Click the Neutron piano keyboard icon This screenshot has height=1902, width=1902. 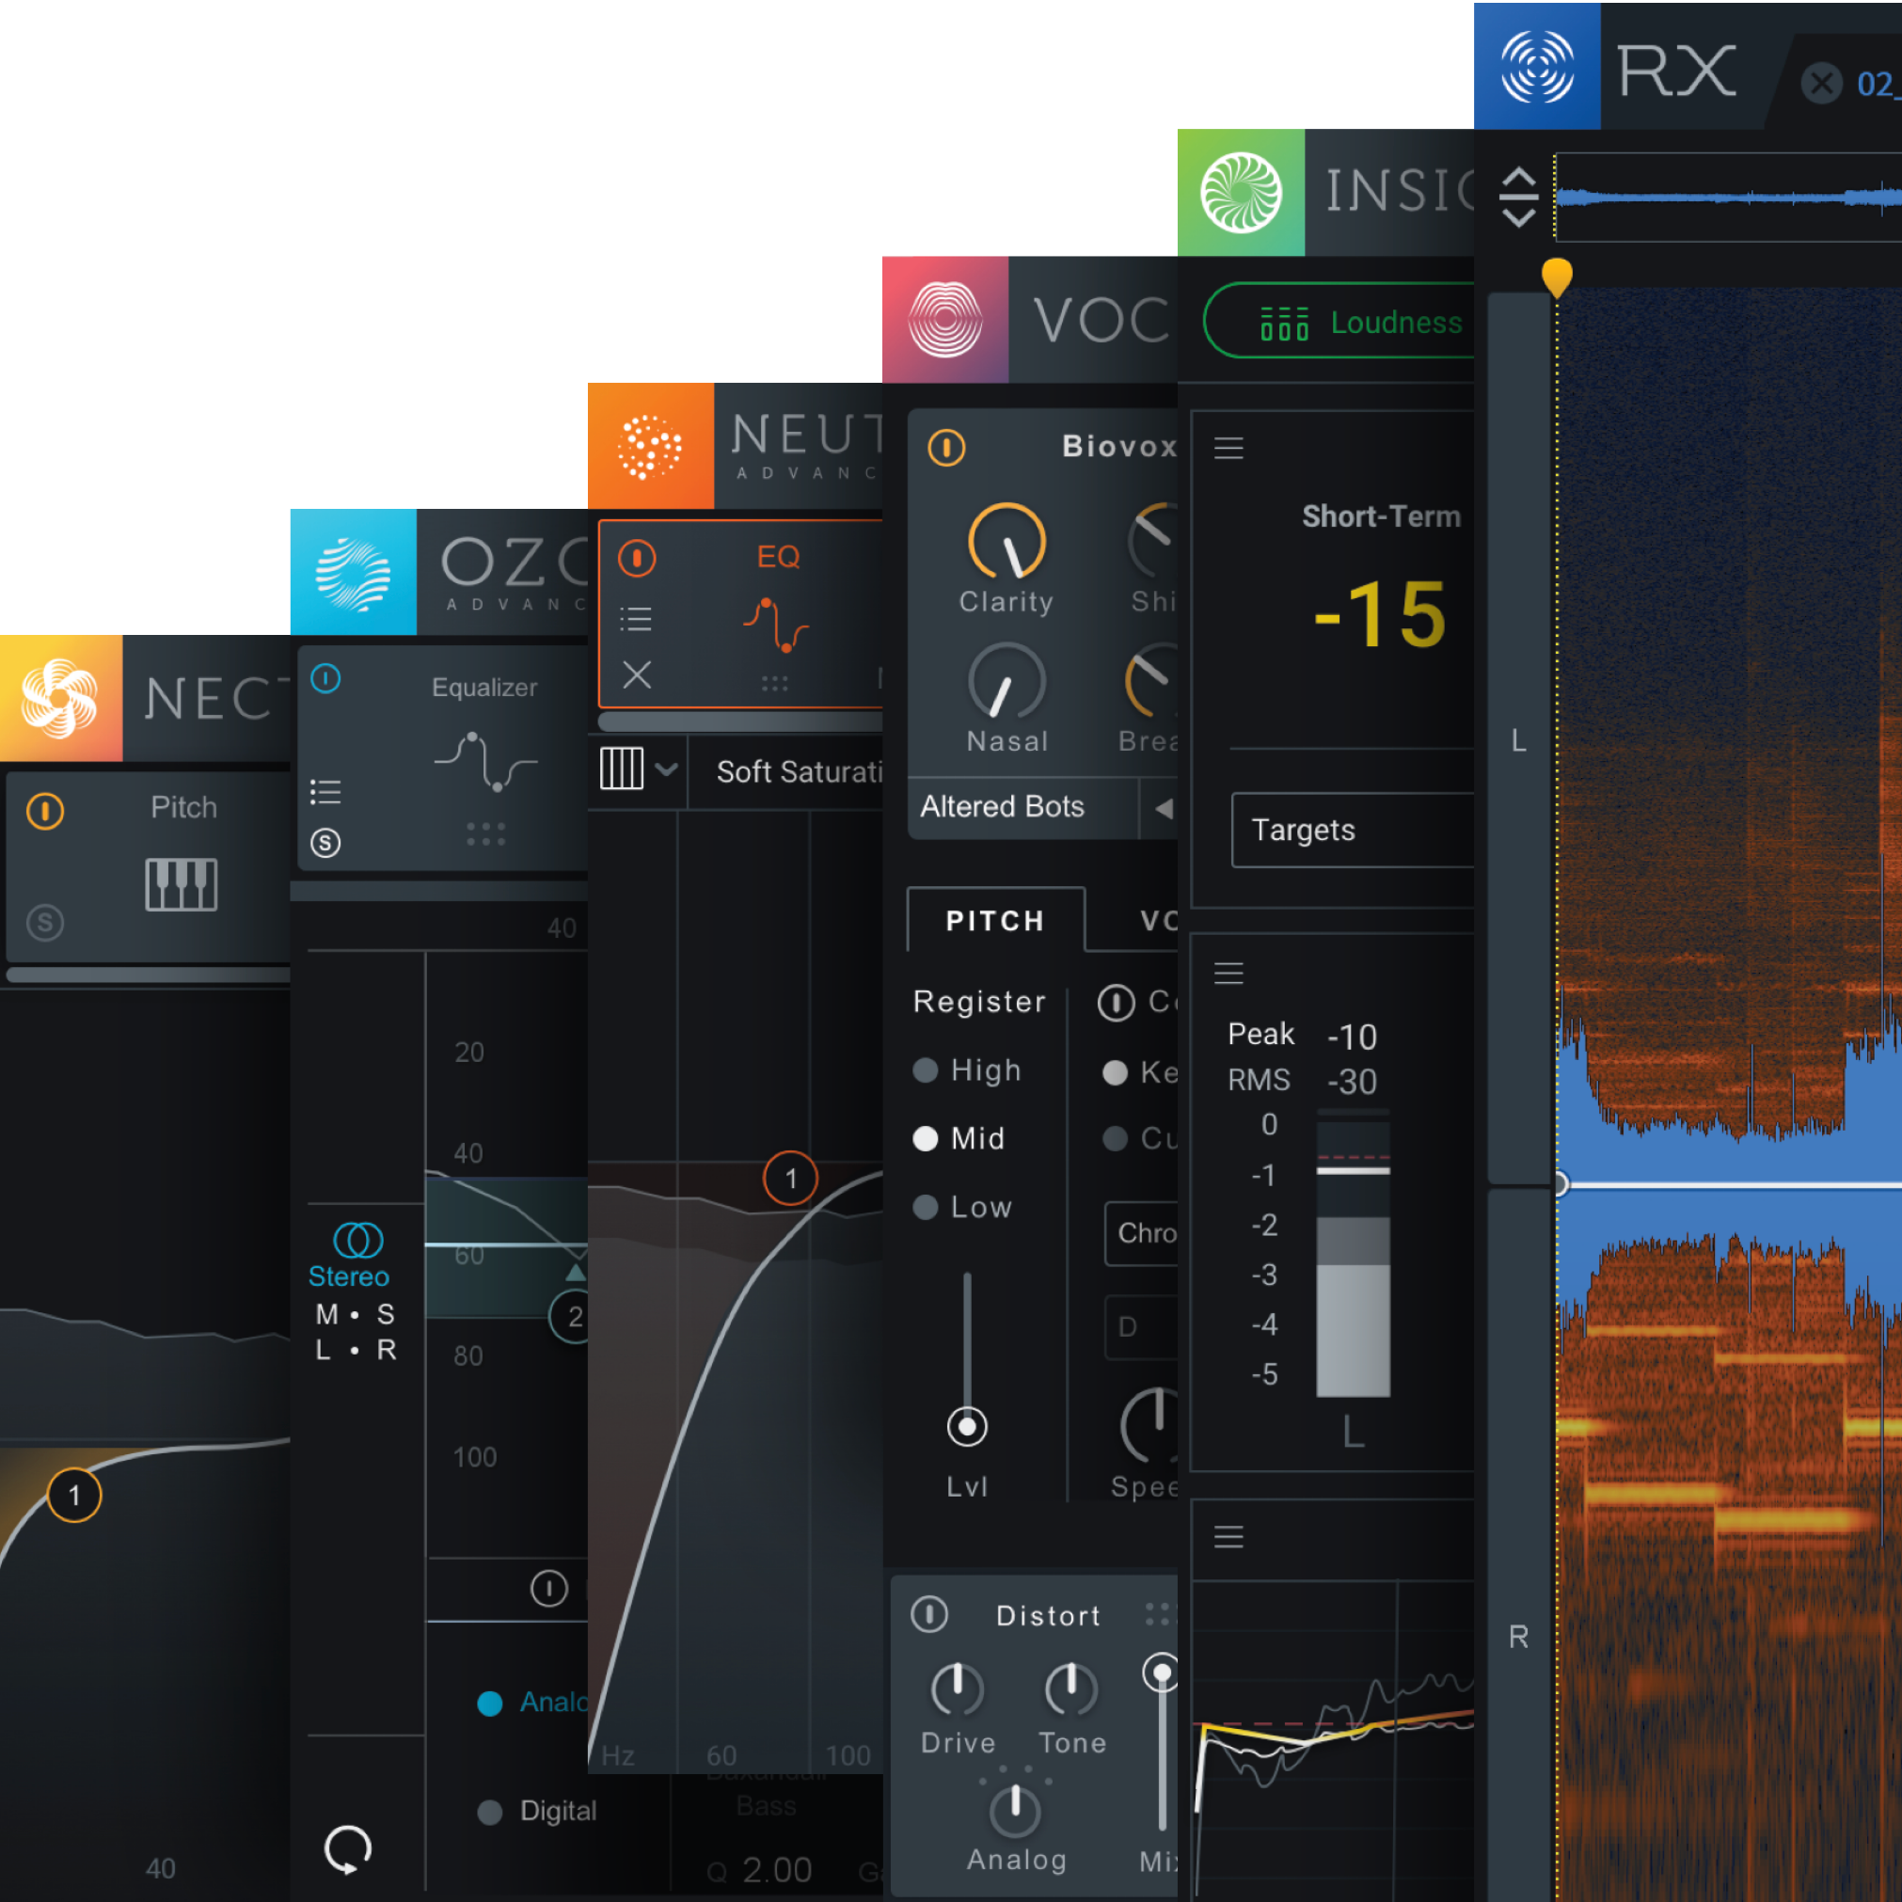[621, 768]
